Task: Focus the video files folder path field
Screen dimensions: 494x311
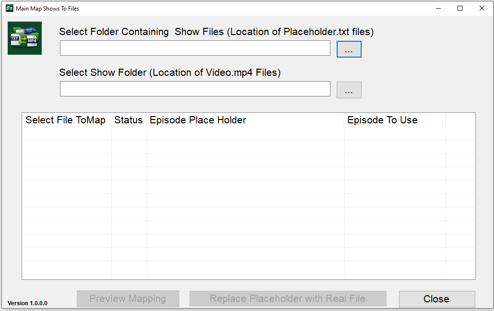Action: (195, 89)
